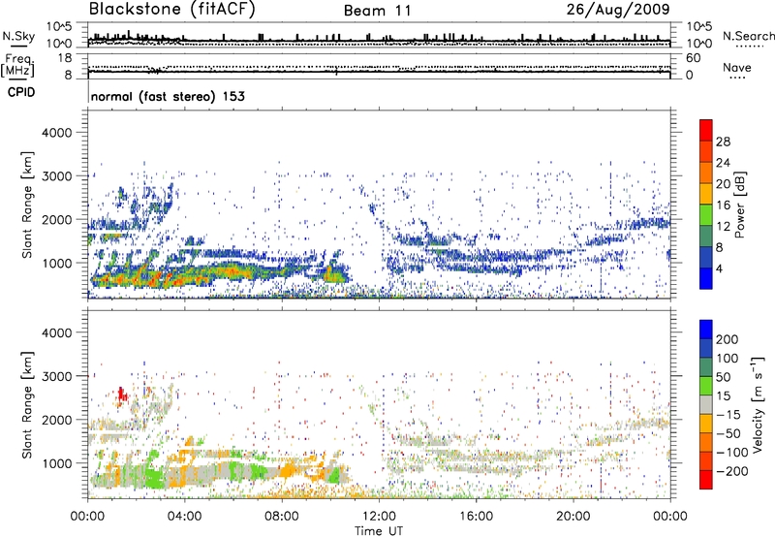Click the CPID row label
775x537 pixels.
point(21,92)
